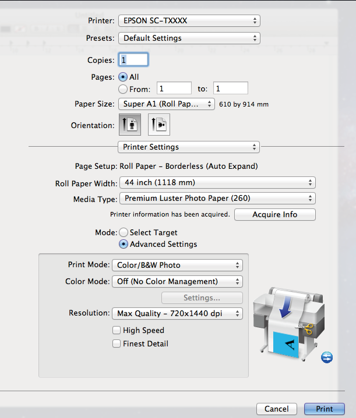The width and height of the screenshot is (356, 418).
Task: Click the printer roll paper illustration
Action: pyautogui.click(x=289, y=323)
